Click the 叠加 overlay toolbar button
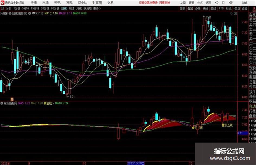The width and height of the screenshot is (256, 165). tap(190, 8)
